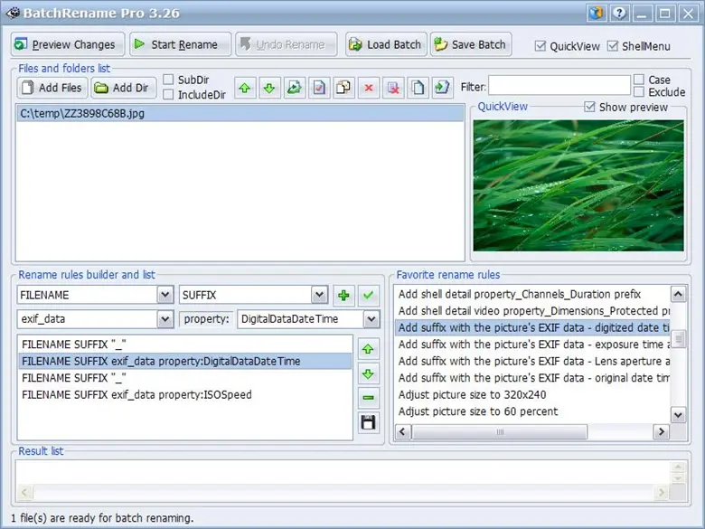
Task: Toggle the Show preview checkbox
Action: coord(590,107)
